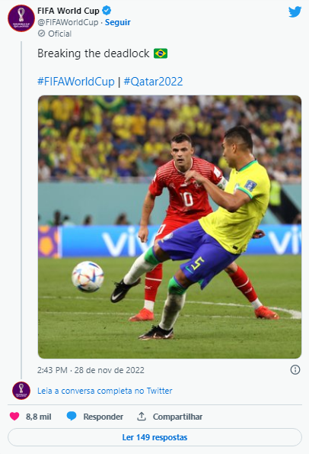
Task: Open the #FIFAWorldCup hashtag
Action: coord(76,82)
